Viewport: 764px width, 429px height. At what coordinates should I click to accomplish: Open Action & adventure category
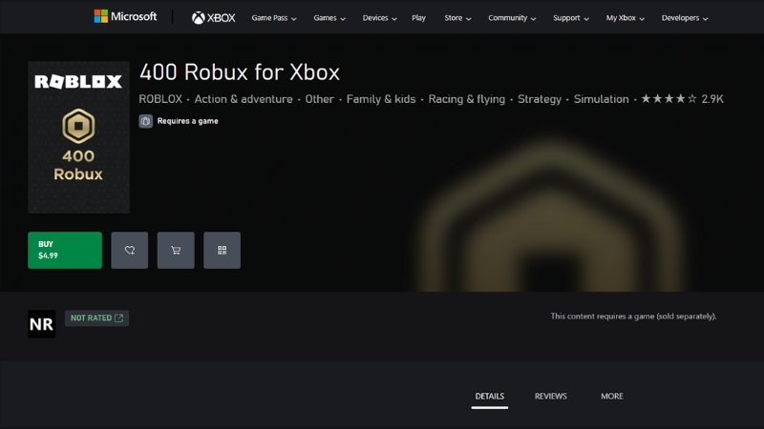click(x=244, y=99)
